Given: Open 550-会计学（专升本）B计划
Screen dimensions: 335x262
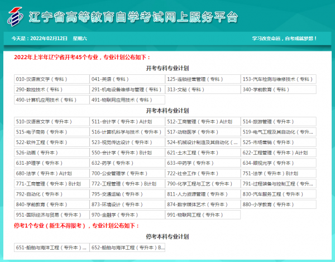Looking at the screenshot, I should click(127, 153).
